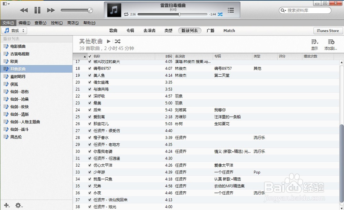Viewport: 344px width, 210px height.
Task: Open the Up Next list icon
Action: 230,10
